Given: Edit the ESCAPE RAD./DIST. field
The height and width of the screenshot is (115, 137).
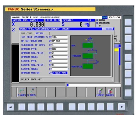Looking at the screenshot, I should (x=60, y=65).
